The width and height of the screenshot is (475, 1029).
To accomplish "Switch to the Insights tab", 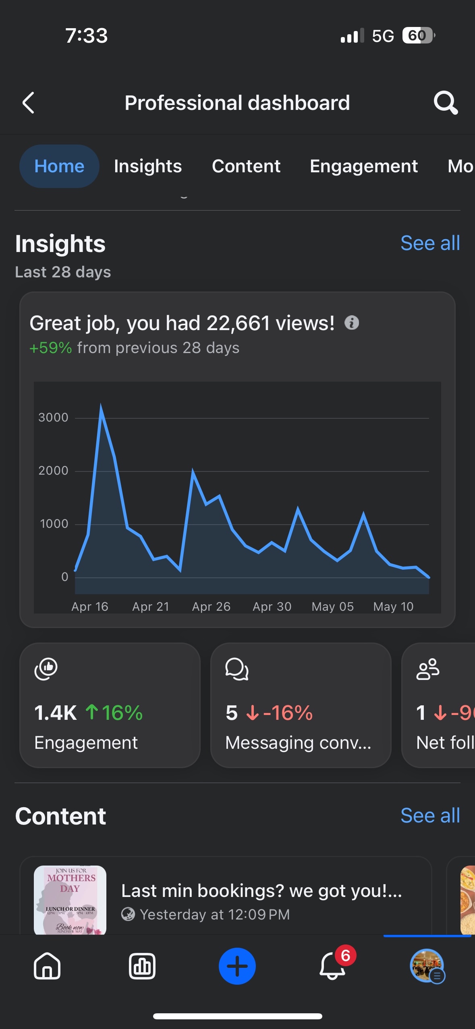I will 148,166.
